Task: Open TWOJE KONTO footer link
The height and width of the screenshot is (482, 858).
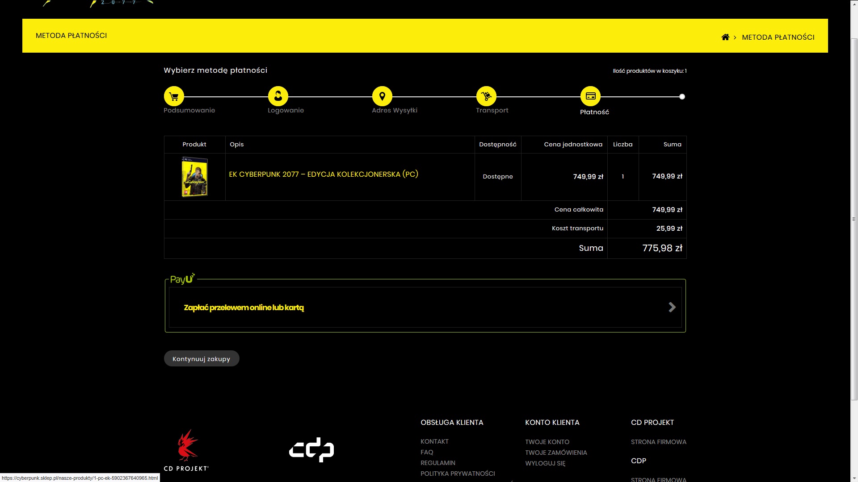Action: (547, 442)
